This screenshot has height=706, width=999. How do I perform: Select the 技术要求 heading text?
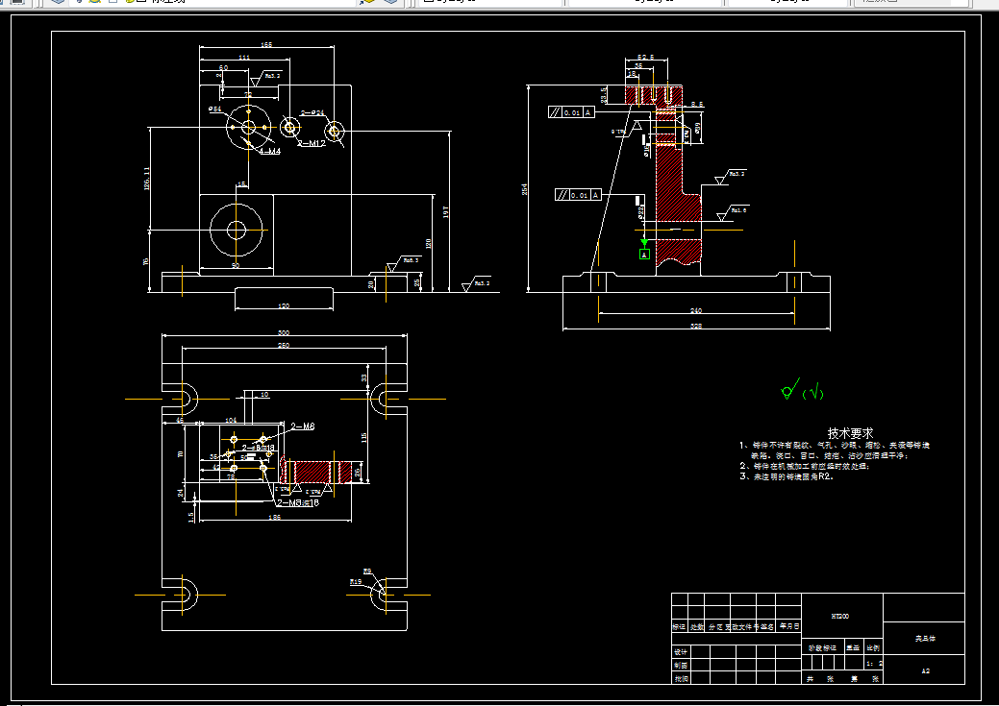pyautogui.click(x=850, y=433)
